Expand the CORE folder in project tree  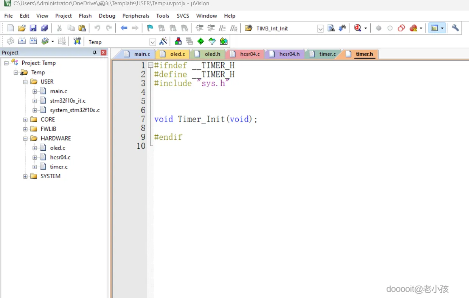tap(25, 120)
